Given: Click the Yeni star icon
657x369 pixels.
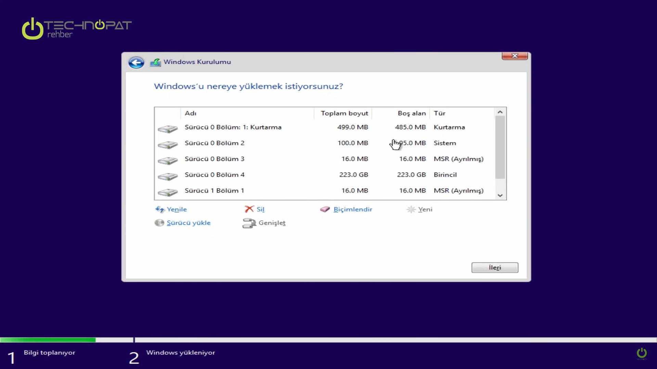Looking at the screenshot, I should coord(411,209).
